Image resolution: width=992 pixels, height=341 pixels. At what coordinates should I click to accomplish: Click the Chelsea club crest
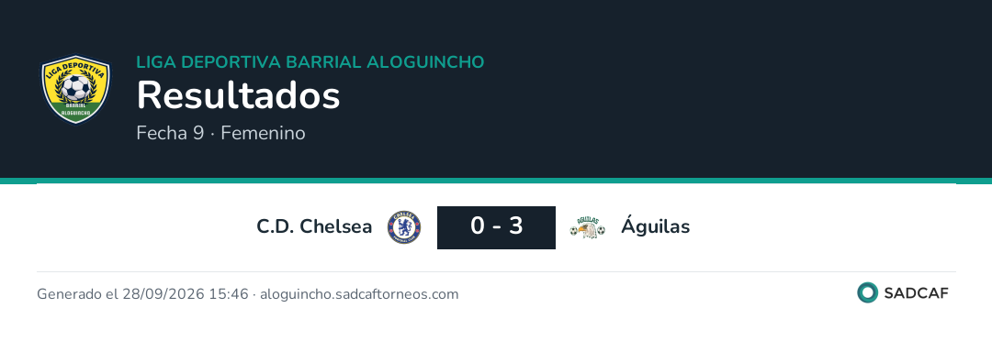click(x=404, y=227)
